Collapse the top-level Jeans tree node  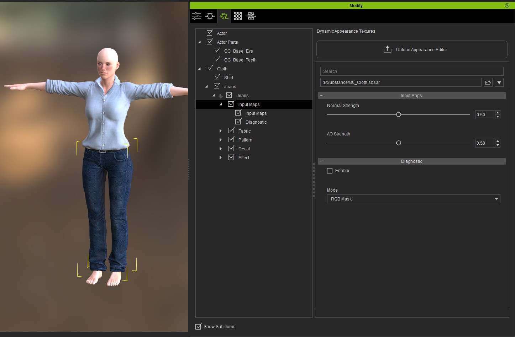click(x=206, y=87)
